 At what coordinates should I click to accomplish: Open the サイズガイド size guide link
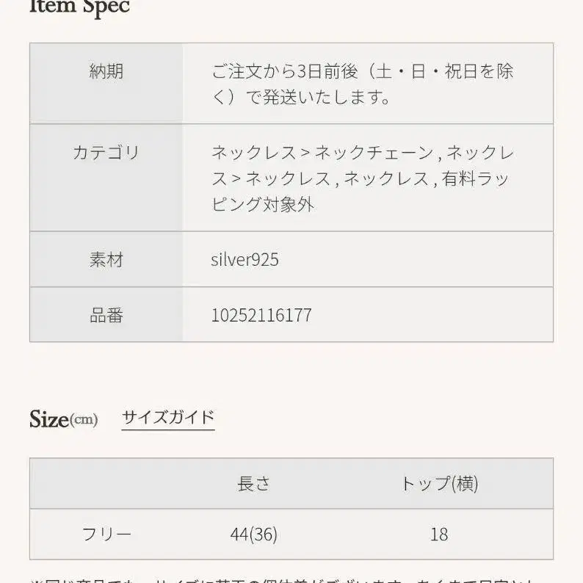167,418
